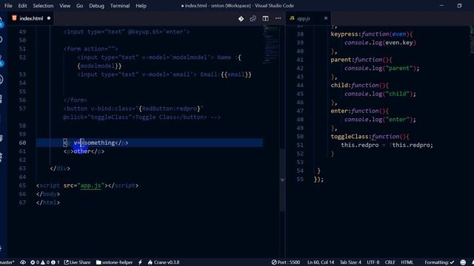
Task: Click the commented </form> tag on line 56
Action: (76, 100)
